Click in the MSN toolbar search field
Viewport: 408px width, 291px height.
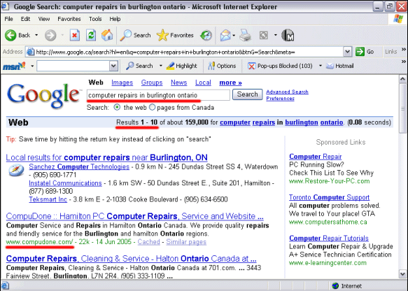73,66
